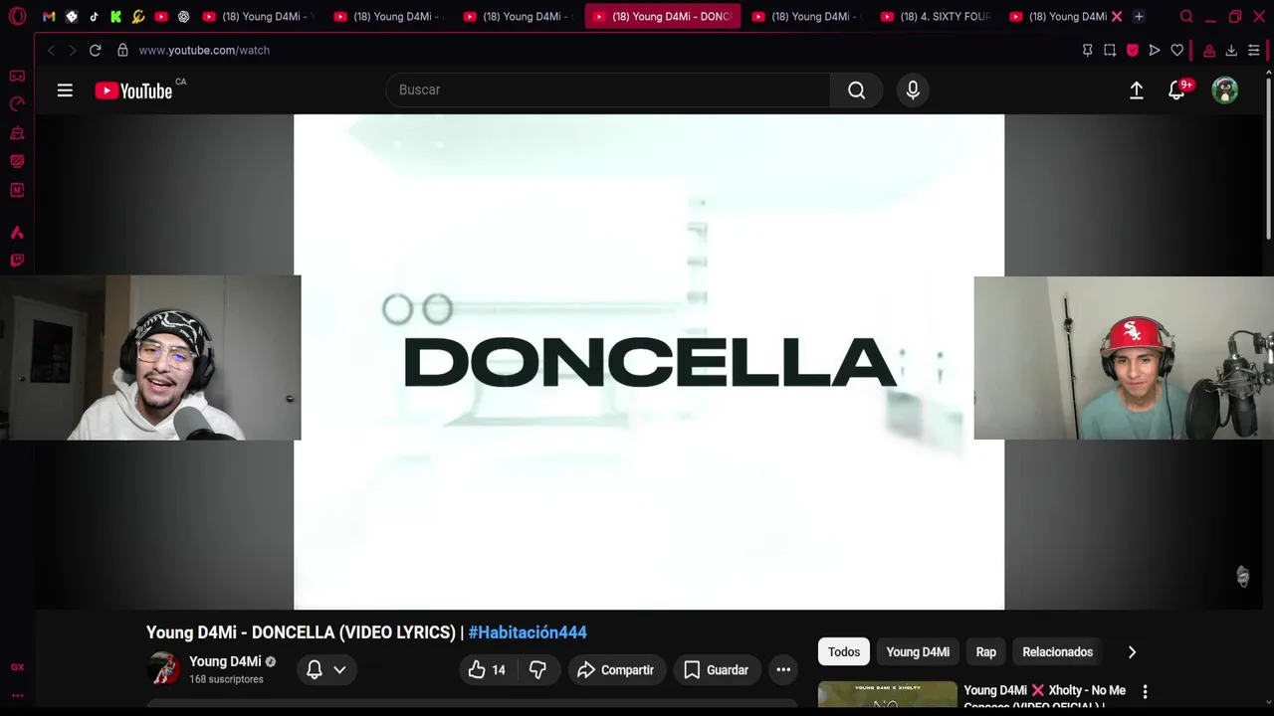This screenshot has width=1274, height=716.
Task: Open browser downloads panel
Action: pyautogui.click(x=1231, y=51)
